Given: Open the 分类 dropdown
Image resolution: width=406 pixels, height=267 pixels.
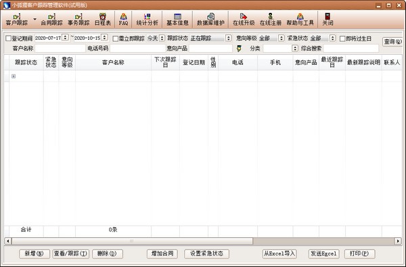Looking at the screenshot, I should [295, 49].
